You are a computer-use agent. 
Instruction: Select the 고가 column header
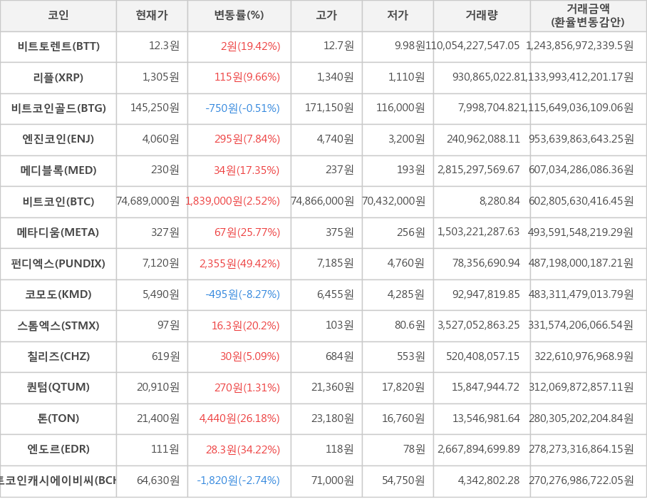pos(326,16)
